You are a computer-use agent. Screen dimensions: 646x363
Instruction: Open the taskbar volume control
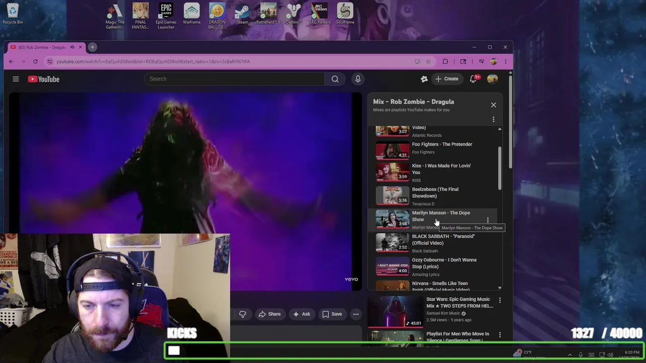point(611,355)
